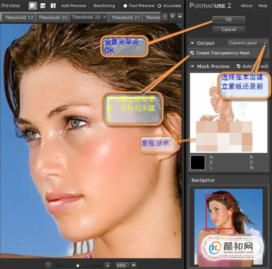The image size is (272, 269).
Task: Select the single preview layout icon
Action: point(33,5)
